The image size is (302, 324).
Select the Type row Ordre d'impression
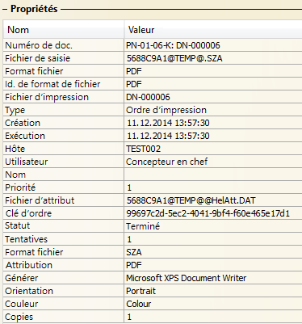point(153,110)
